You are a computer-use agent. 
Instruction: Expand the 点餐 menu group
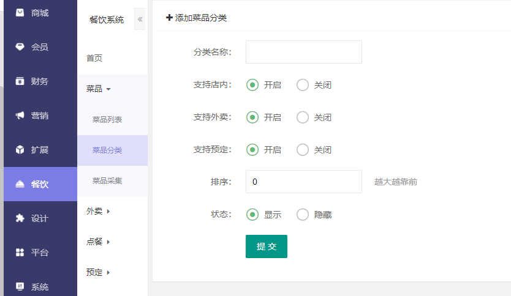click(98, 242)
